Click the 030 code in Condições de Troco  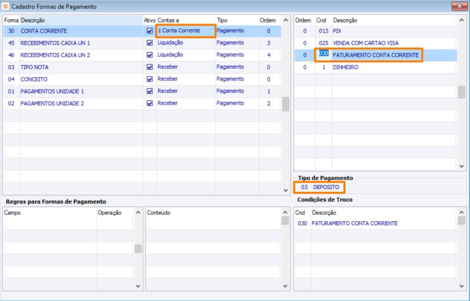tap(302, 224)
